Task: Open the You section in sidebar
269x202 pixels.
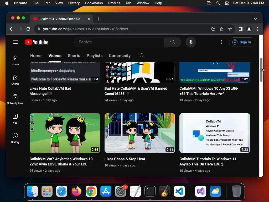Action: [15, 119]
